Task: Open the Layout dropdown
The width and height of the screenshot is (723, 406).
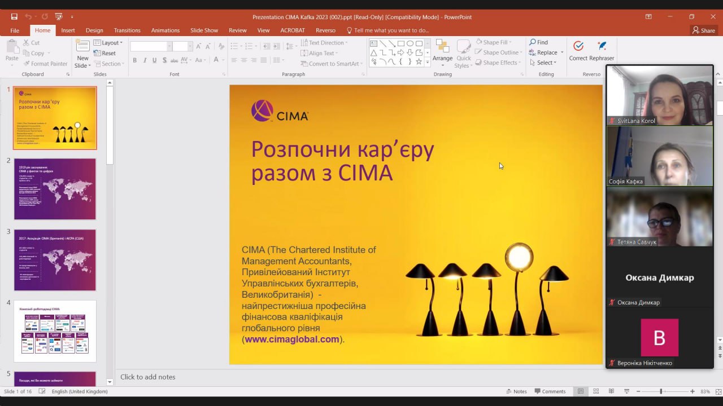Action: pos(108,43)
